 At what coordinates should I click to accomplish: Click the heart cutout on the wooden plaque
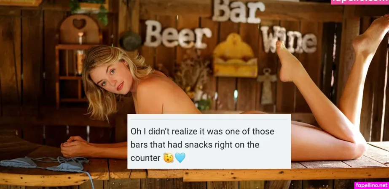tap(79, 24)
